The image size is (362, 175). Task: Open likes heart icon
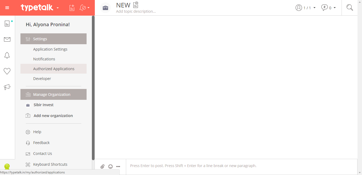click(7, 71)
